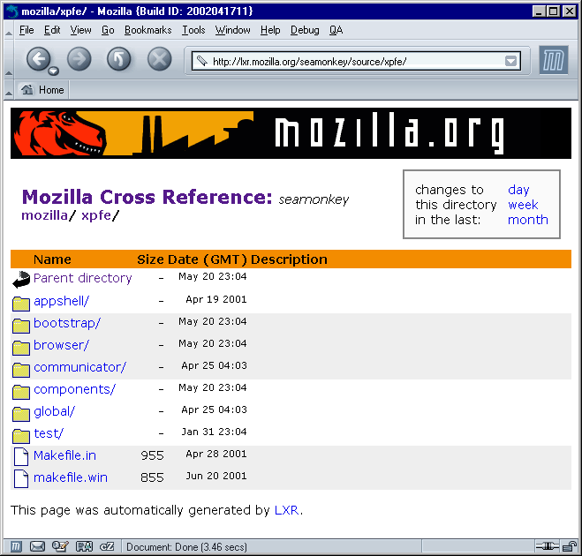582x556 pixels.
Task: Click the Mozilla throbber logo icon
Action: [x=554, y=60]
